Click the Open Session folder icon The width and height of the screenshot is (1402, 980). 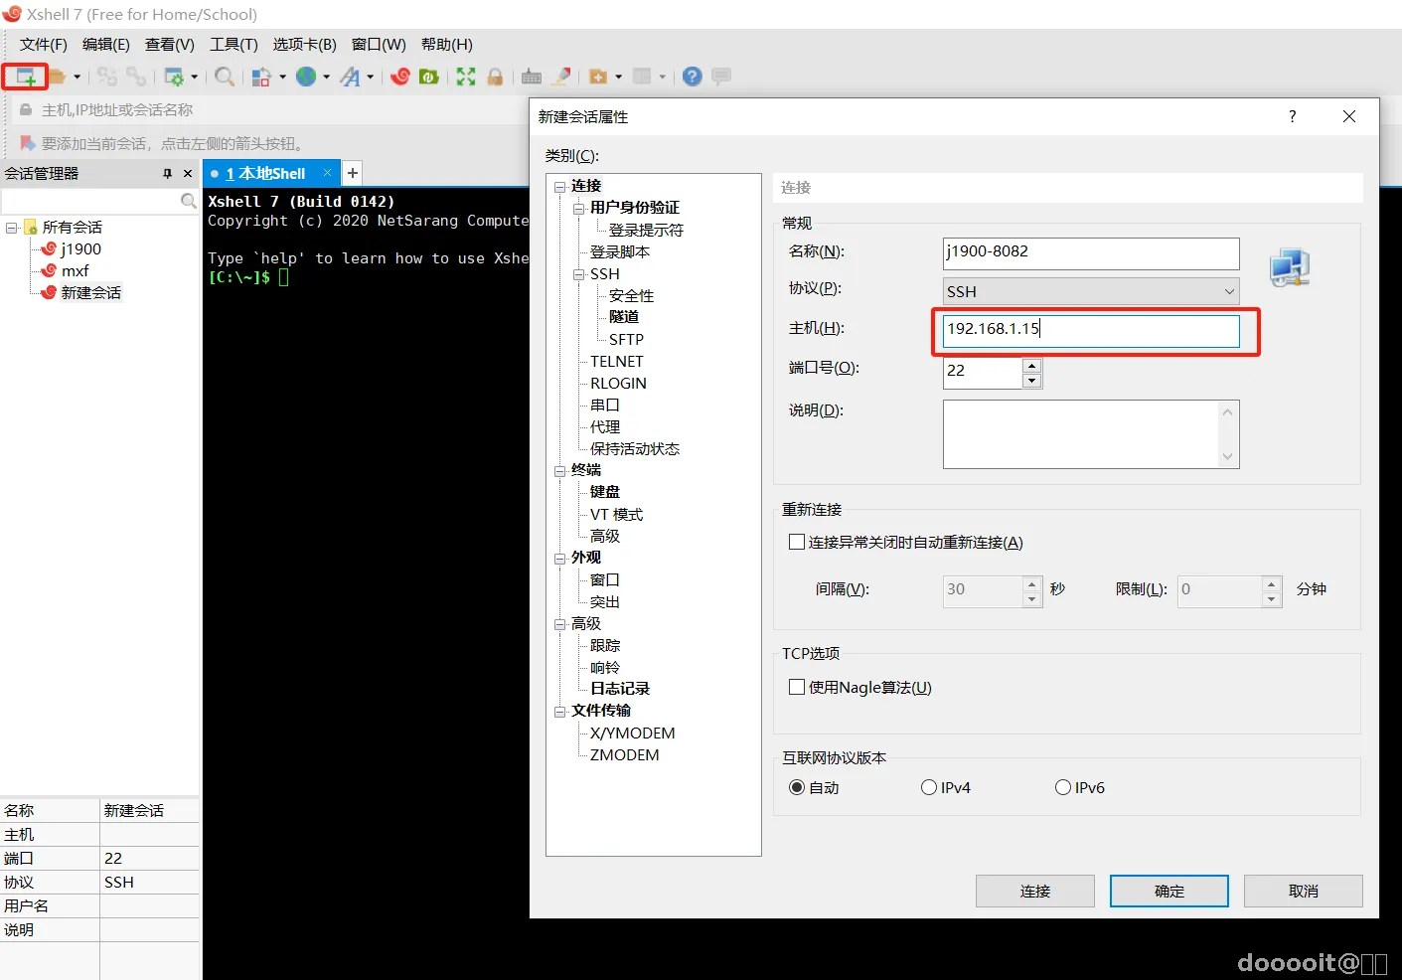58,77
